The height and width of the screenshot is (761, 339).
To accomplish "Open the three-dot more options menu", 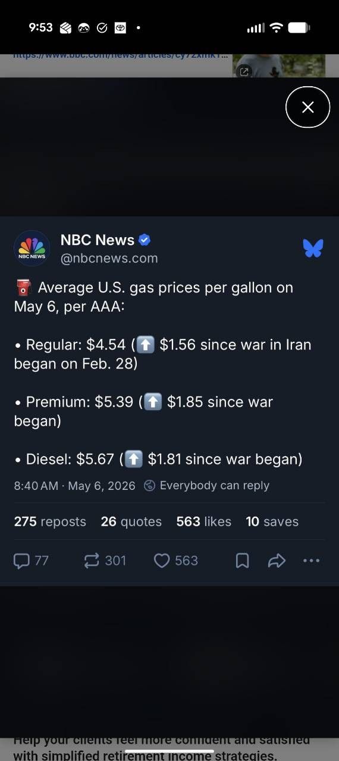I will [x=312, y=560].
